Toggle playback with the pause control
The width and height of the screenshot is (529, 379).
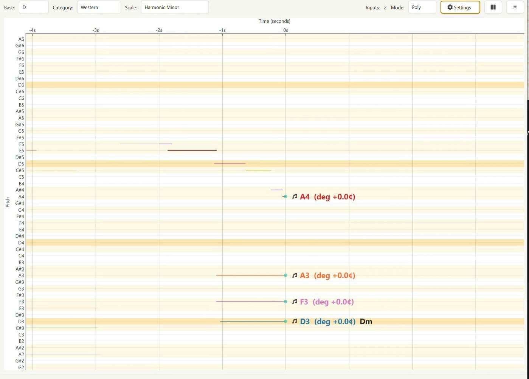[493, 7]
